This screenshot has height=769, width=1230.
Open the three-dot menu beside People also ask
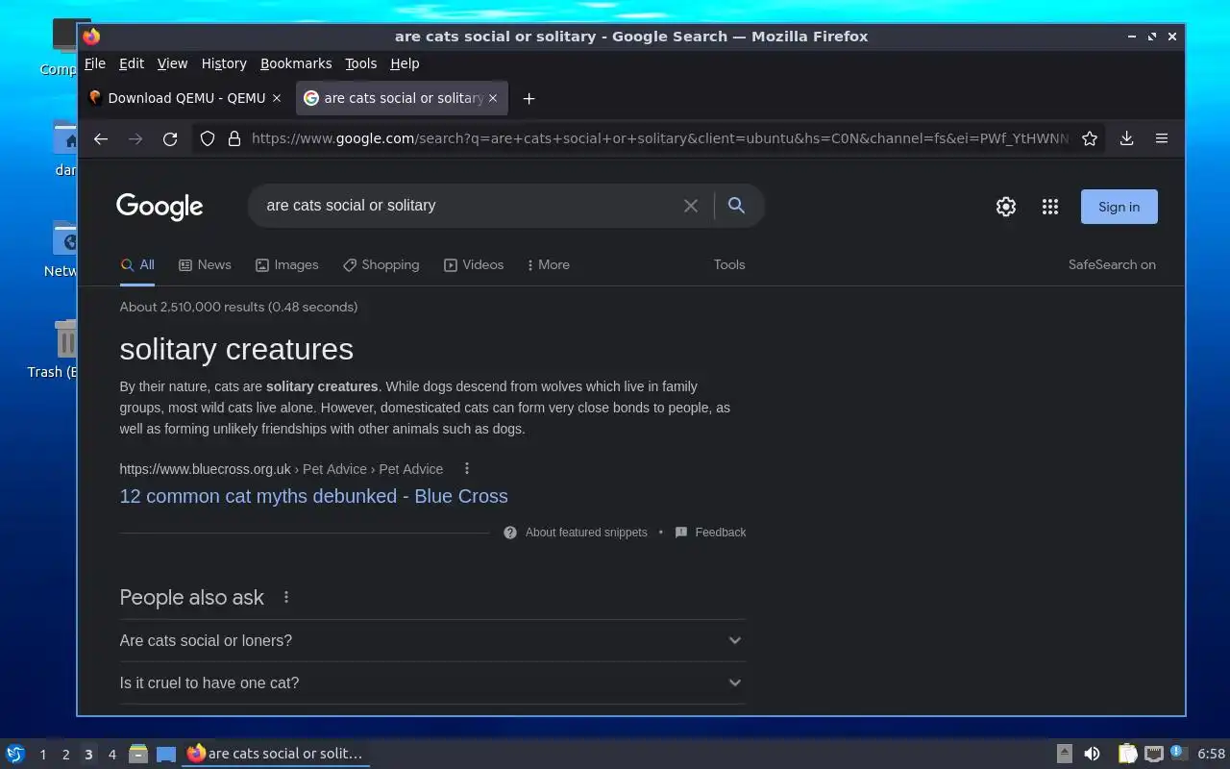286,597
